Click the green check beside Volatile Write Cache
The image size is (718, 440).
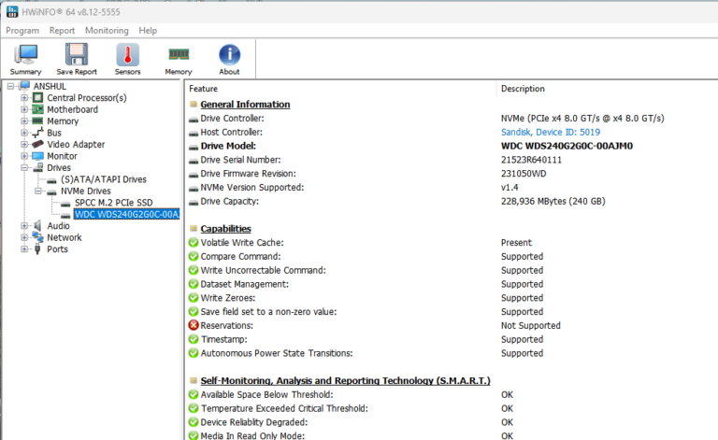pos(194,242)
